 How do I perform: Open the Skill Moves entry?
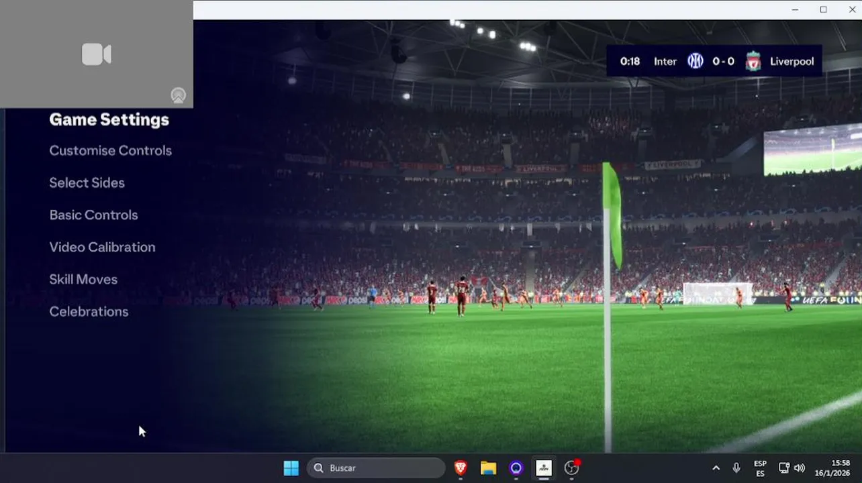[83, 279]
